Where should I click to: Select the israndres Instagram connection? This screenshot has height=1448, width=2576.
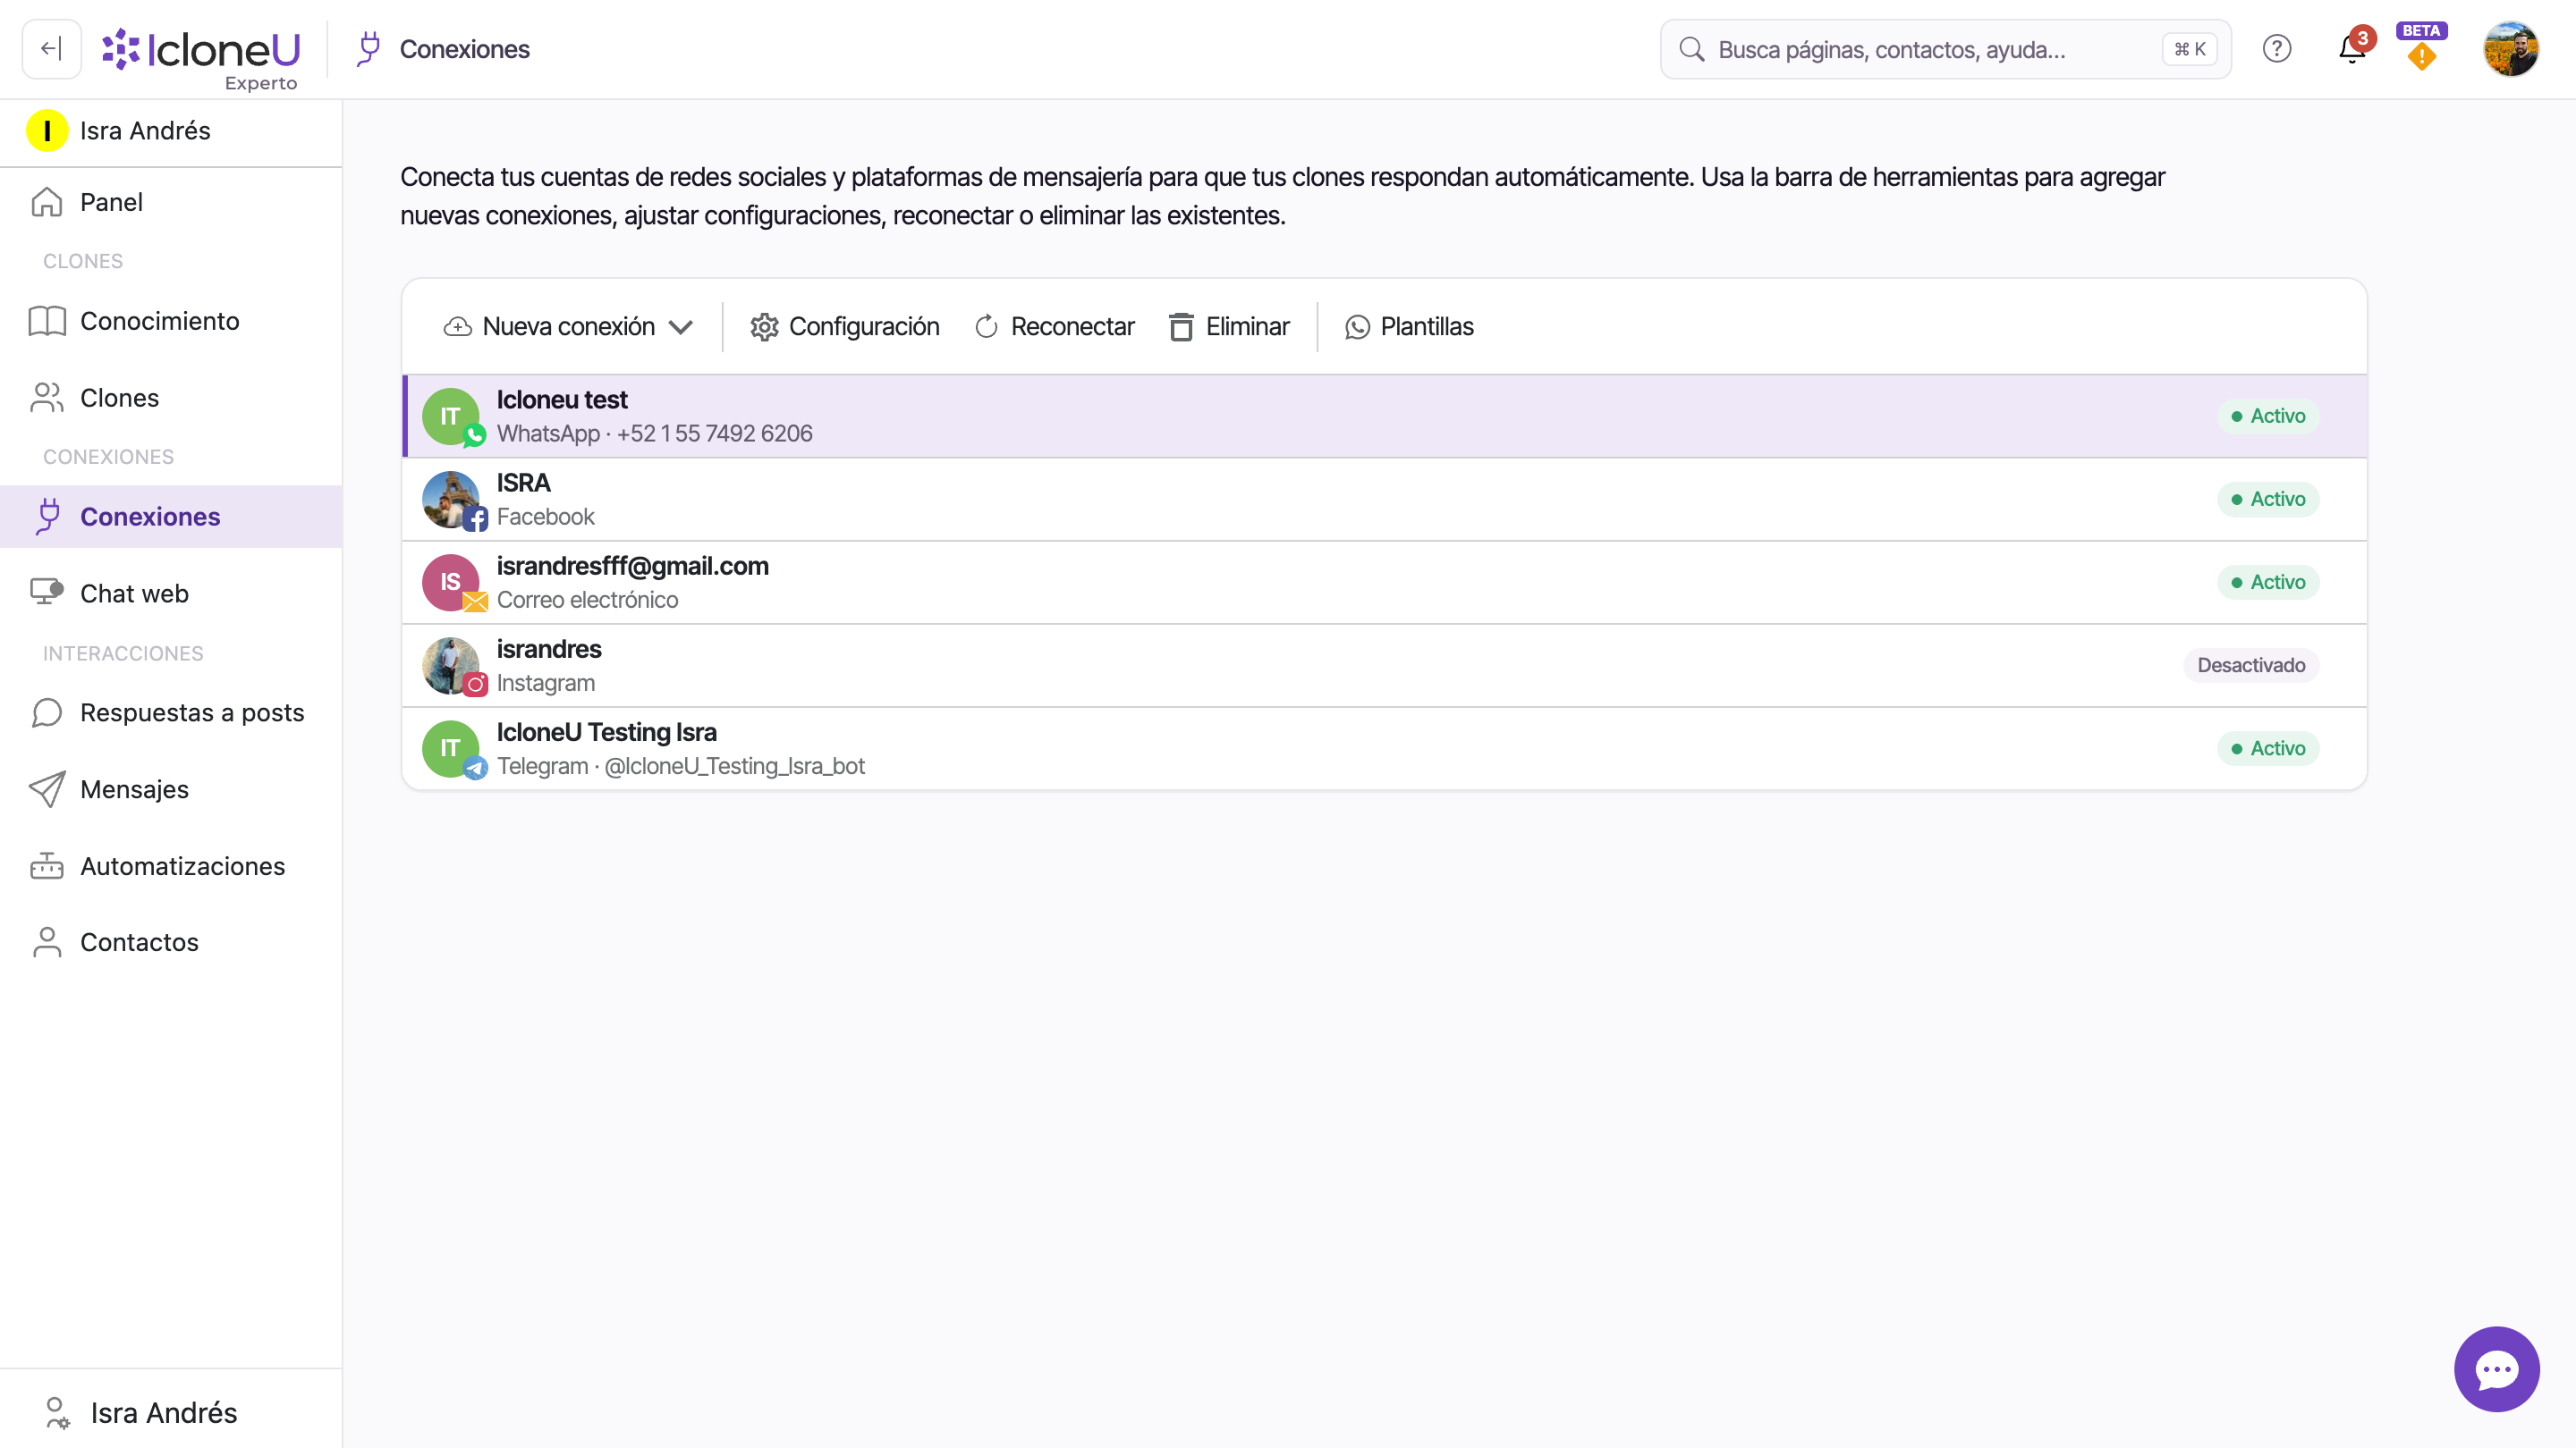click(1384, 666)
